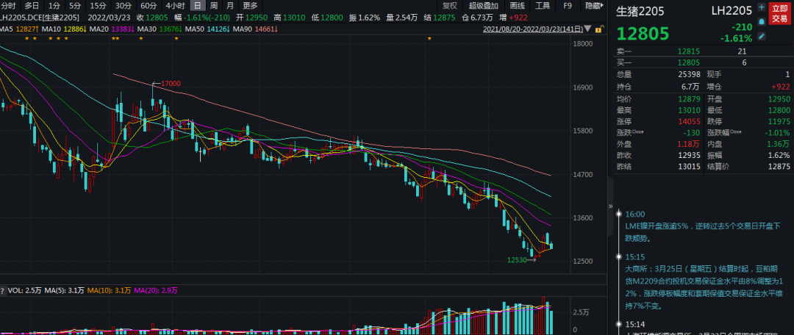Click the 跌停 limit-down value 11975
794x335 pixels.
click(x=779, y=121)
